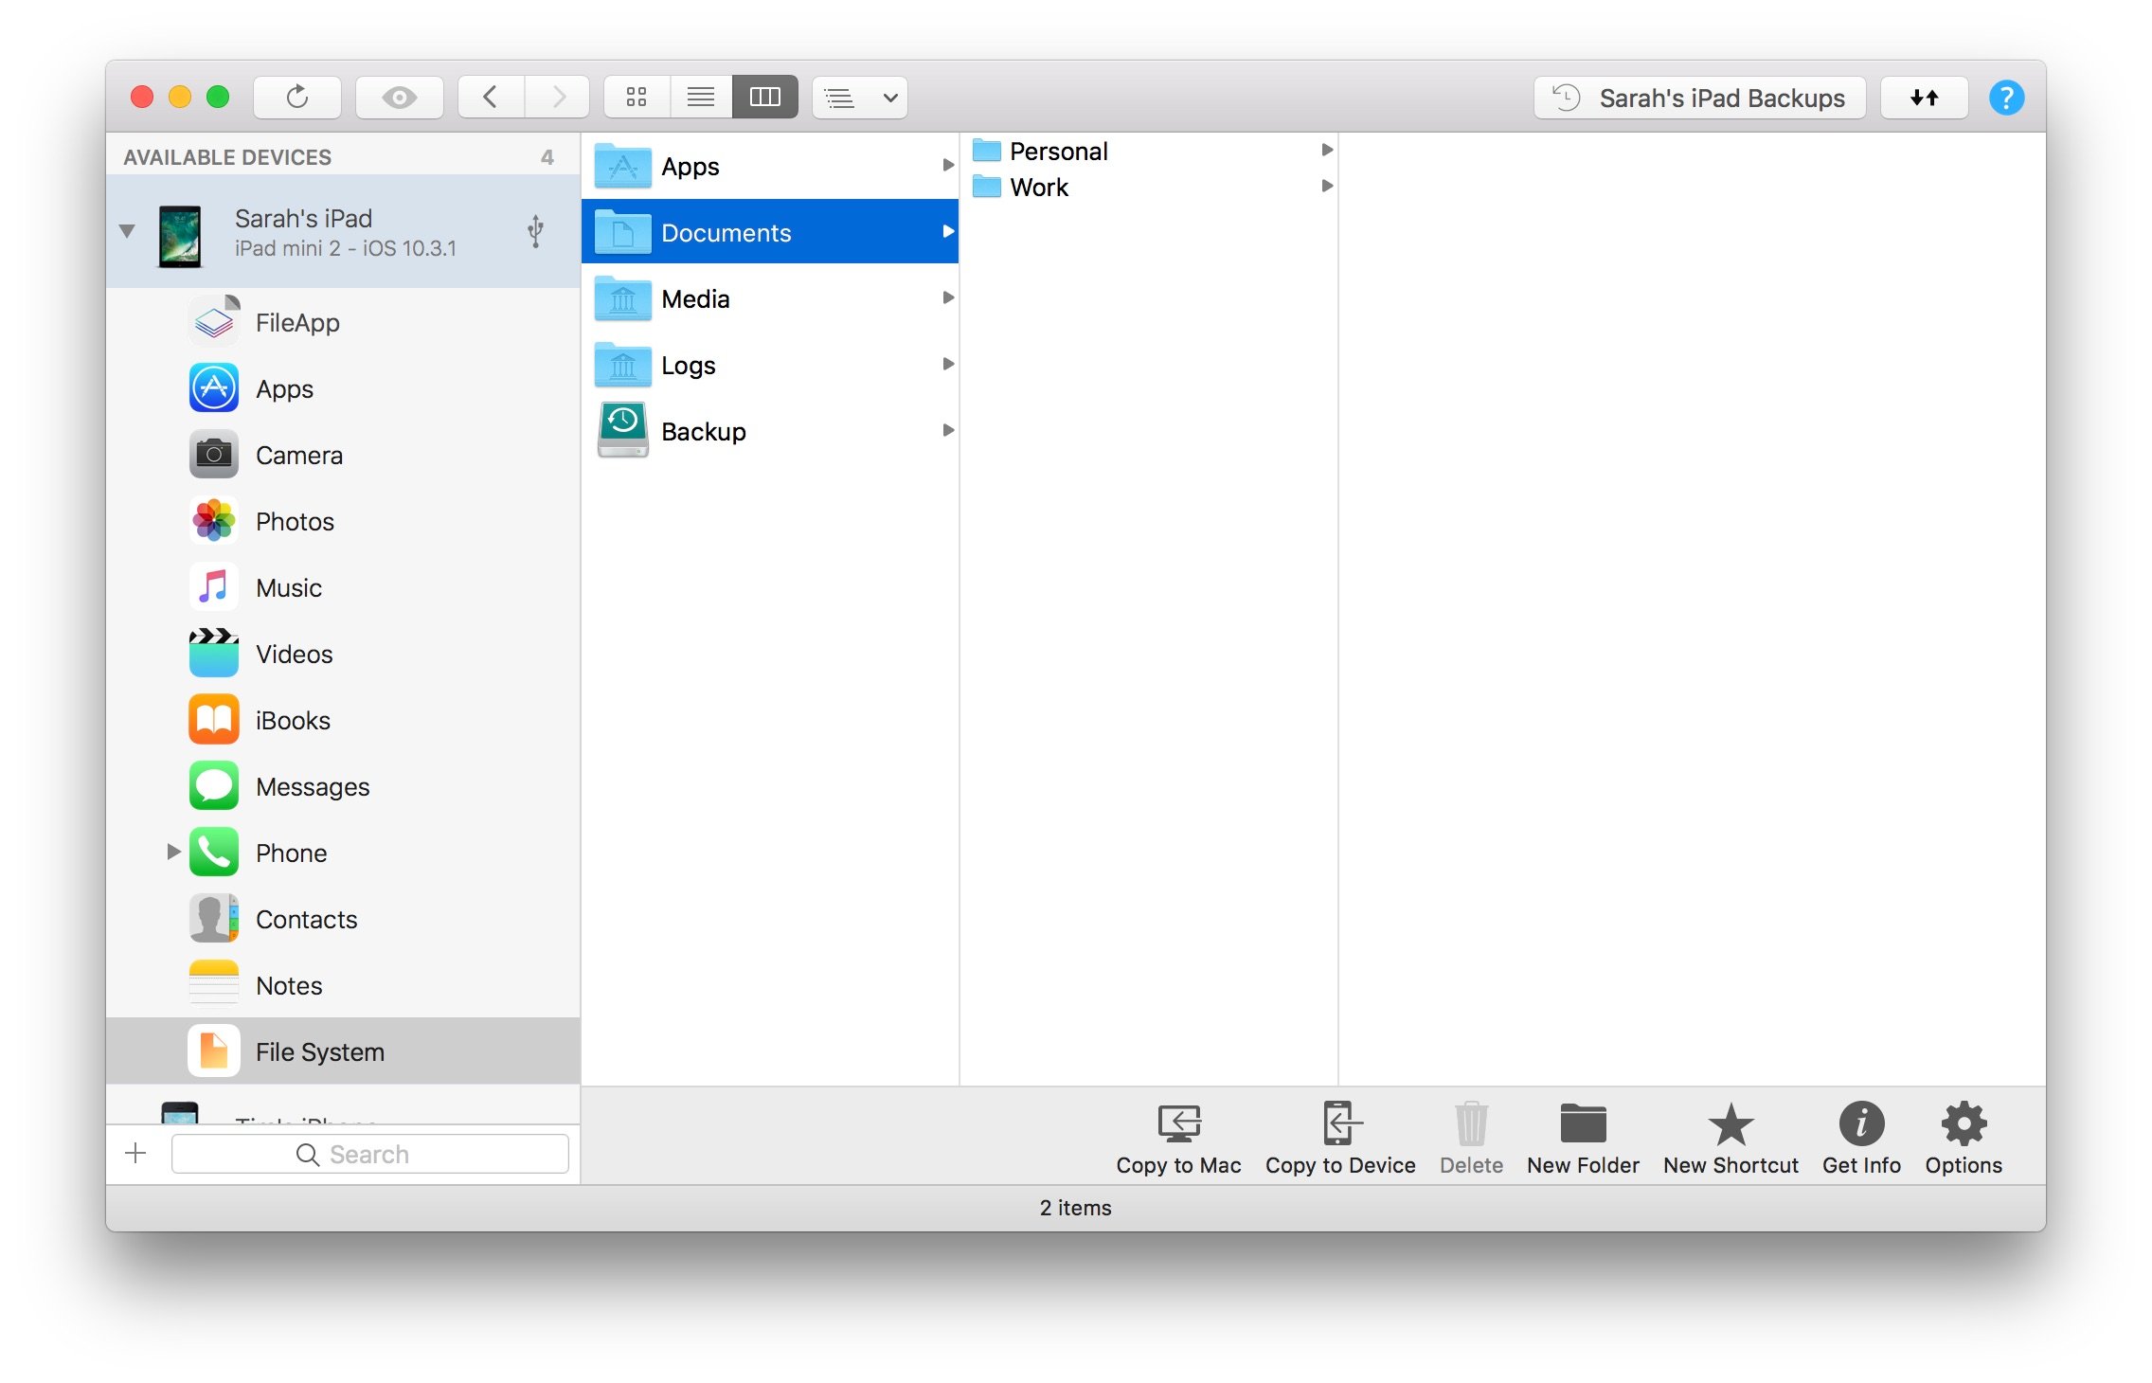
Task: Expand the Personal folder arrow
Action: [1324, 153]
